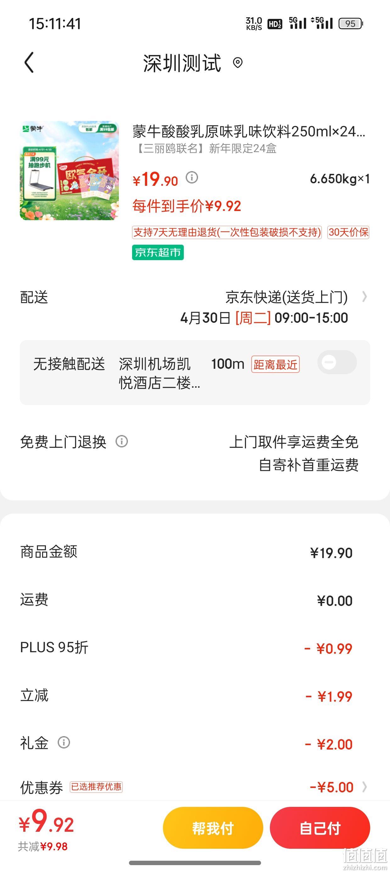Expand the 优惠券 coupon chevron
The image size is (390, 873).
[364, 787]
